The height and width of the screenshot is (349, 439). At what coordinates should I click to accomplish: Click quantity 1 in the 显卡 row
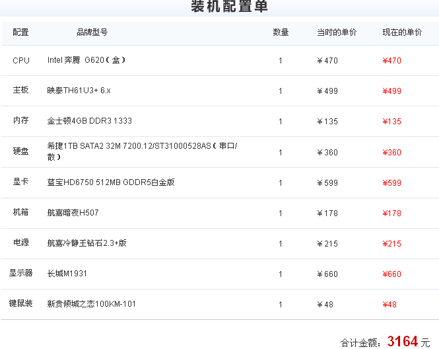281,183
